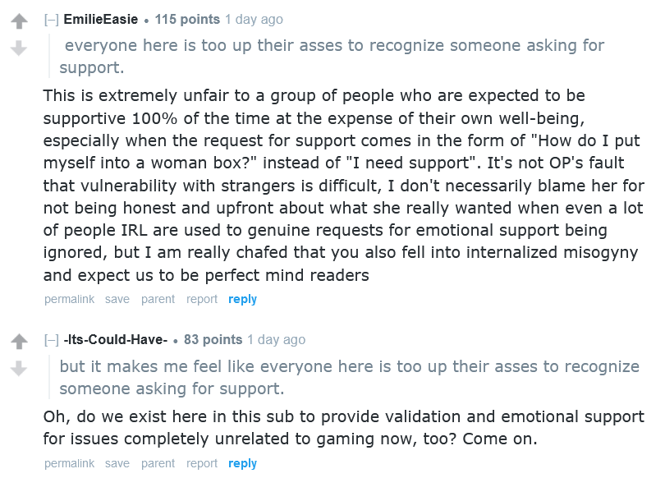Report EmilieEasie's comment
The height and width of the screenshot is (478, 665).
(x=202, y=300)
